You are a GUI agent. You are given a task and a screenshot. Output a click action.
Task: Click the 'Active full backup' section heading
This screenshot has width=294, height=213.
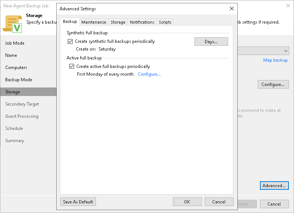84,58
